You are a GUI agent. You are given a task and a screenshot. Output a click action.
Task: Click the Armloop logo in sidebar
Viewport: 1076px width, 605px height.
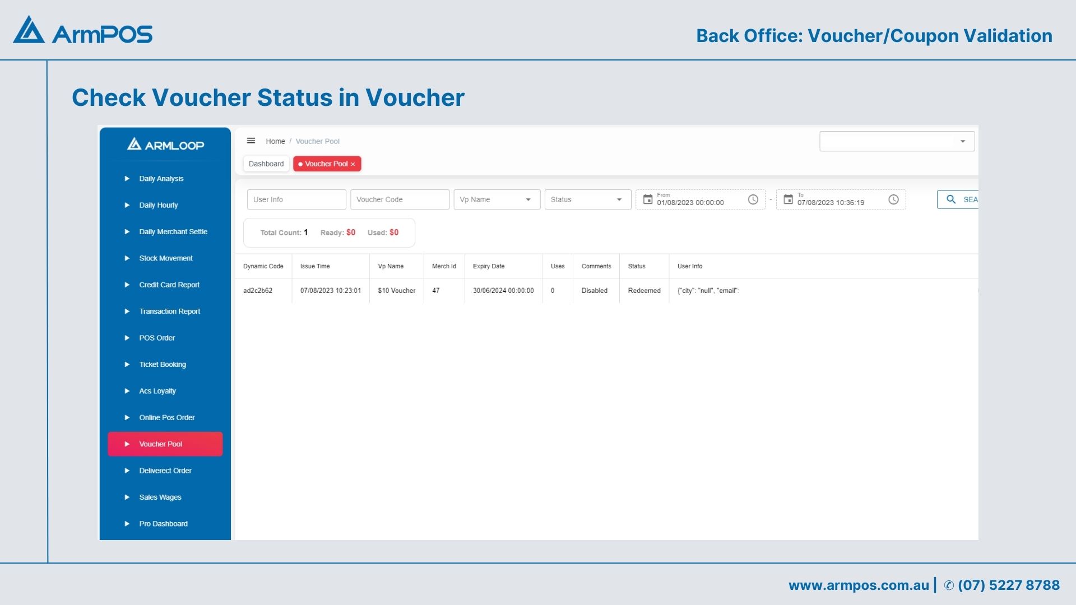pos(165,145)
